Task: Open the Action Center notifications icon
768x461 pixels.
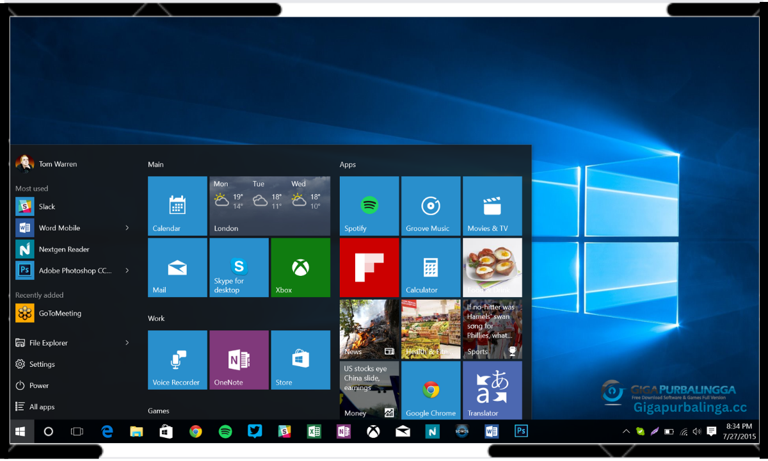Action: pos(711,432)
